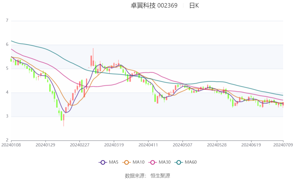Toggle the MA30 pink legend circle icon

[x=153, y=162]
